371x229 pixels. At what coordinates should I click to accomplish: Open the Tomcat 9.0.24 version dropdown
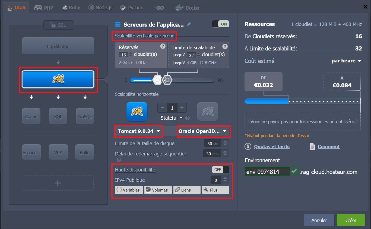[139, 131]
